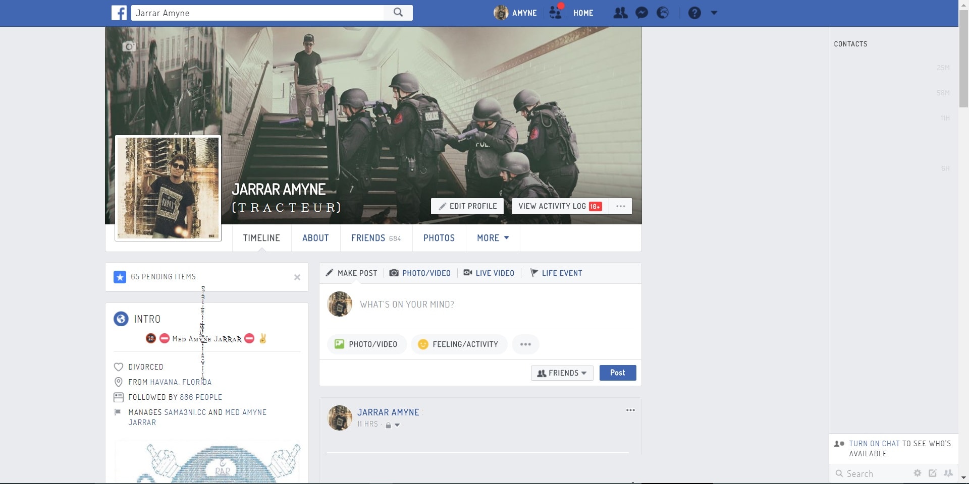
Task: Dismiss the 65 Pending Items card
Action: (297, 277)
